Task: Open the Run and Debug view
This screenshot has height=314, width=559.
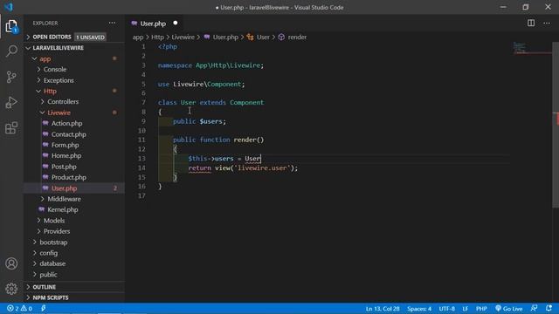Action: [x=11, y=103]
